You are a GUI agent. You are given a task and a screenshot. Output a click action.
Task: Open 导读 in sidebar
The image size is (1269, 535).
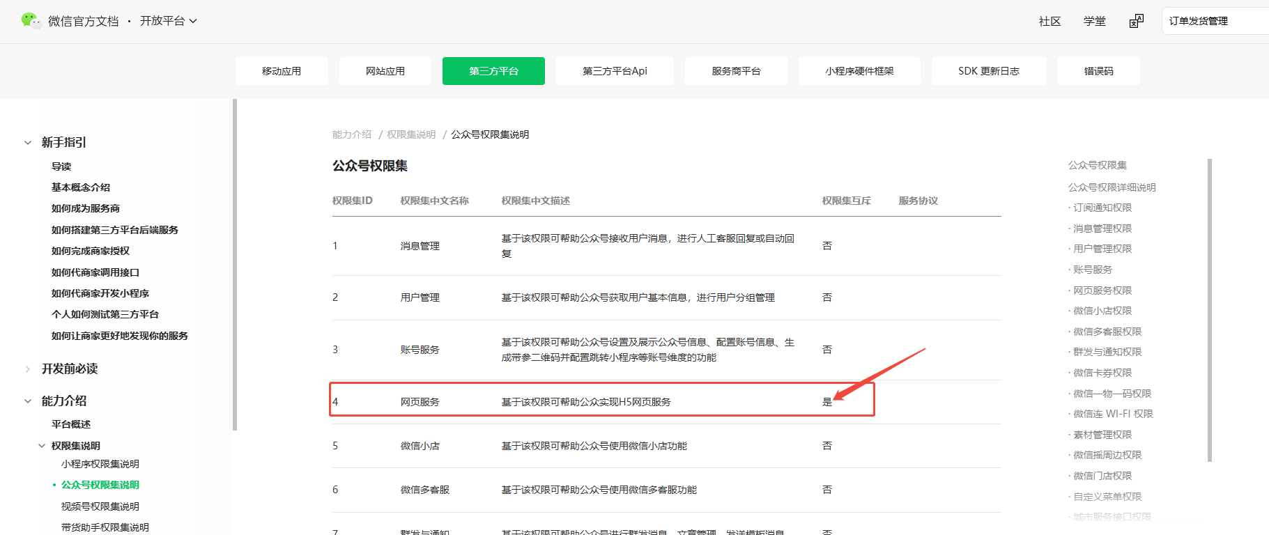coord(61,166)
